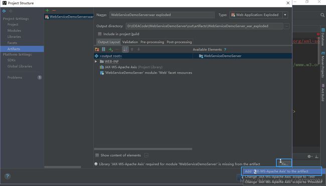This screenshot has width=326, height=186.
Task: Open the Problems section
Action: tap(15, 77)
